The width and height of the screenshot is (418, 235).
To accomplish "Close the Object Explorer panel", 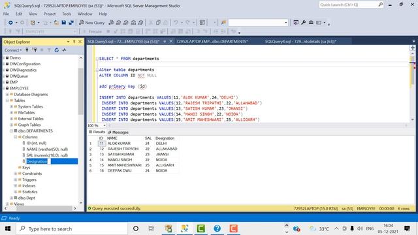I will click(80, 42).
